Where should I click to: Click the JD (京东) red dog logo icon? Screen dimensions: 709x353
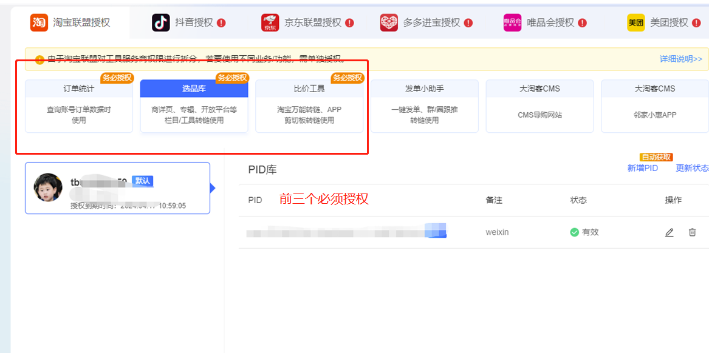pos(270,21)
